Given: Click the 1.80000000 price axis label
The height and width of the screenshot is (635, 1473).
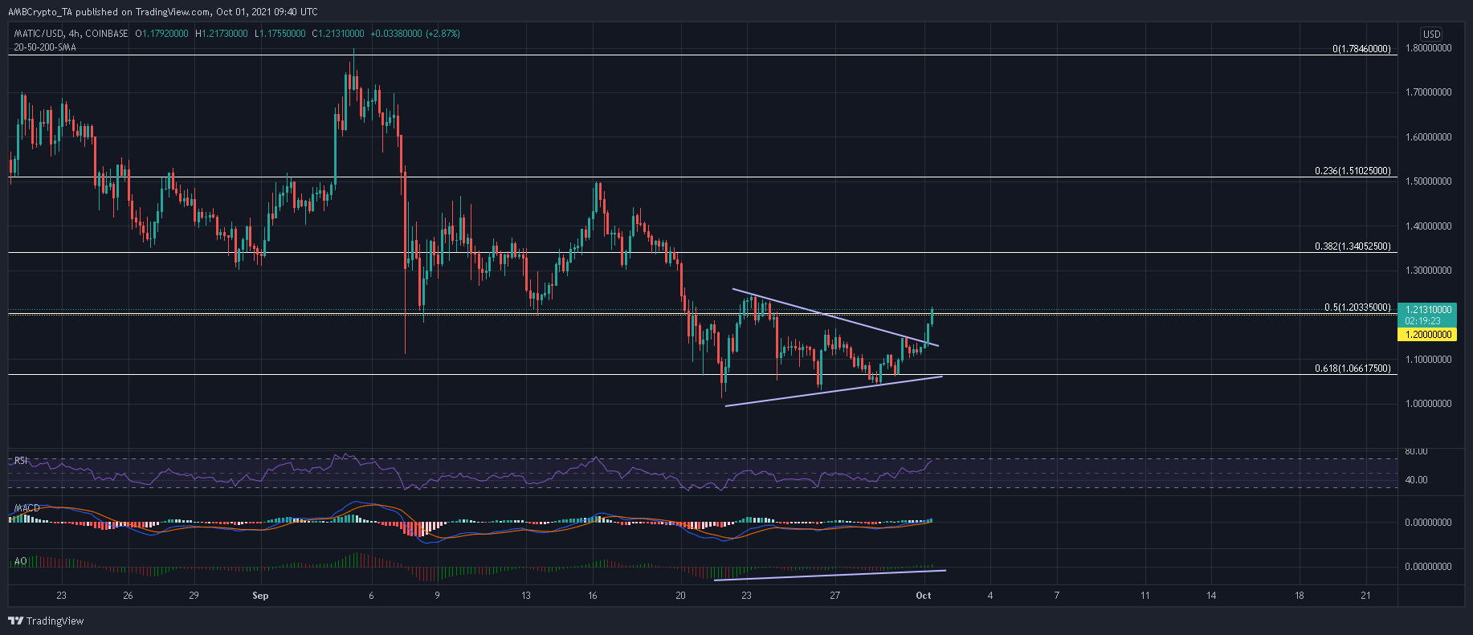Looking at the screenshot, I should click(x=1426, y=48).
